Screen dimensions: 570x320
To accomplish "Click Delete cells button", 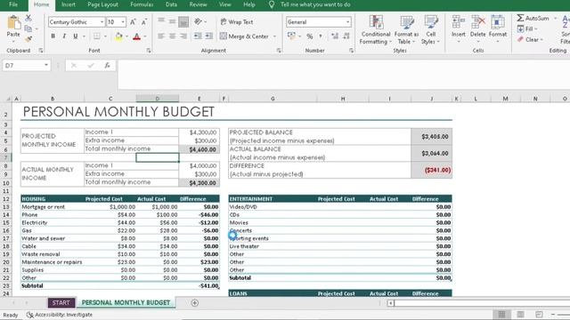I will tap(478, 29).
